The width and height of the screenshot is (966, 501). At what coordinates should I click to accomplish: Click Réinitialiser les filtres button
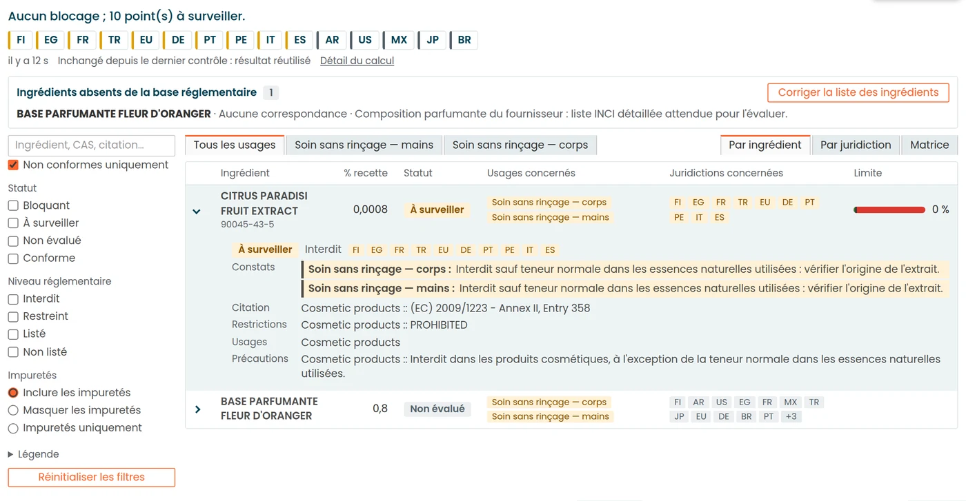point(92,477)
